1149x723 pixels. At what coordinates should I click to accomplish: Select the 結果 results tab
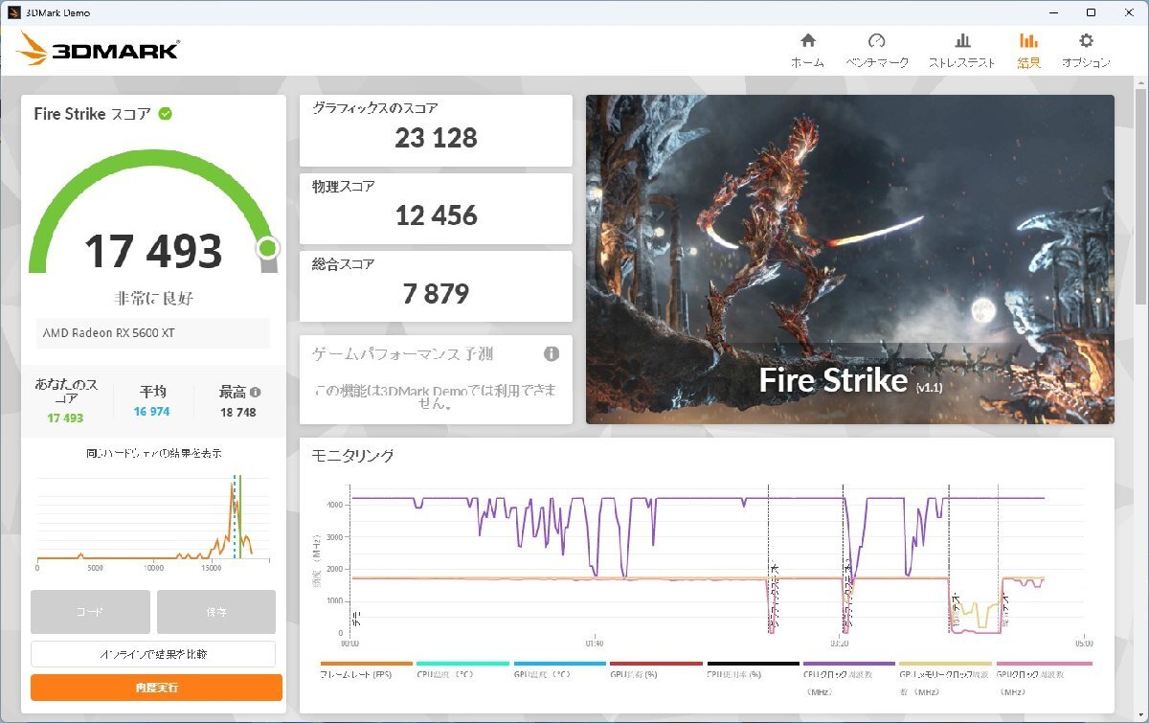tap(1028, 51)
